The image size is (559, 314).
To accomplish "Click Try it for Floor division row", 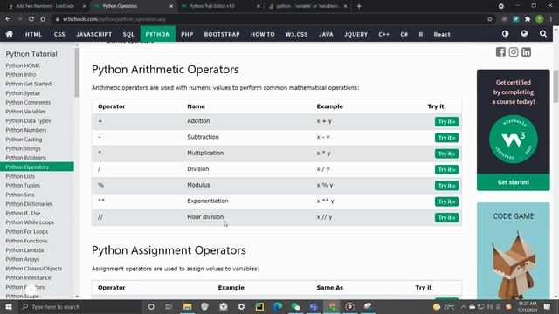I will [x=446, y=217].
